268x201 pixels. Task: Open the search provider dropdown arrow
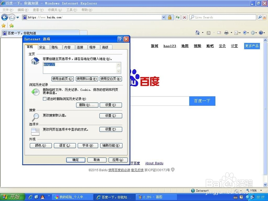[x=265, y=17]
